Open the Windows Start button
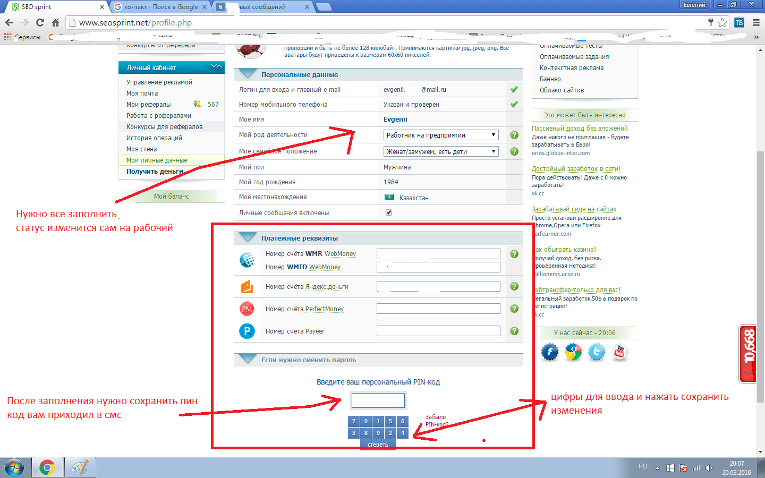This screenshot has height=478, width=765. (x=14, y=468)
